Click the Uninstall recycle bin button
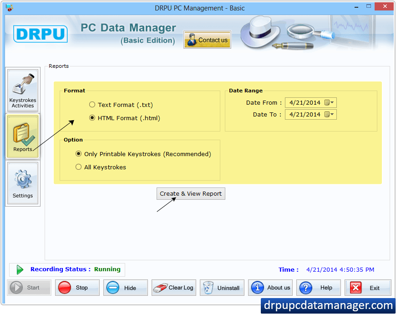Screen dimensions: 396x314 tap(222, 288)
